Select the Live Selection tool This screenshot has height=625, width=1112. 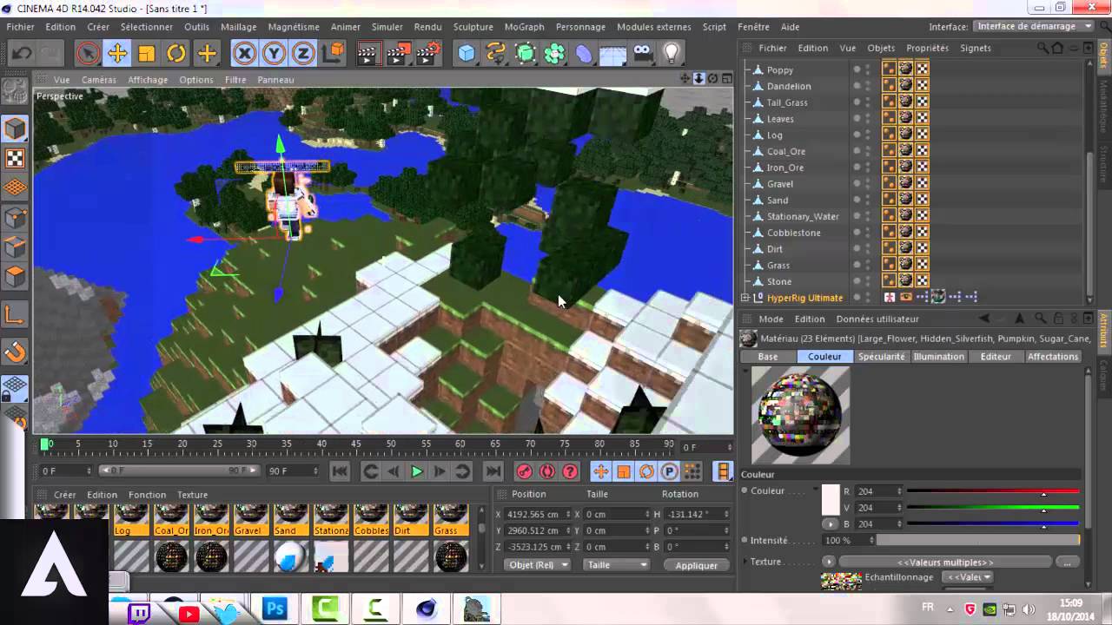point(88,54)
